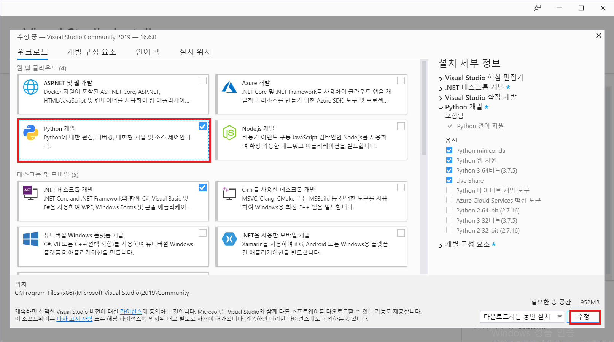Viewport: 614px width, 342px height.
Task: Enable the Node.js 개발 workload checkbox
Action: pos(401,126)
